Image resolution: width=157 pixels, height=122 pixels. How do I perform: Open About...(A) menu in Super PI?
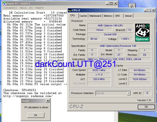[26, 8]
